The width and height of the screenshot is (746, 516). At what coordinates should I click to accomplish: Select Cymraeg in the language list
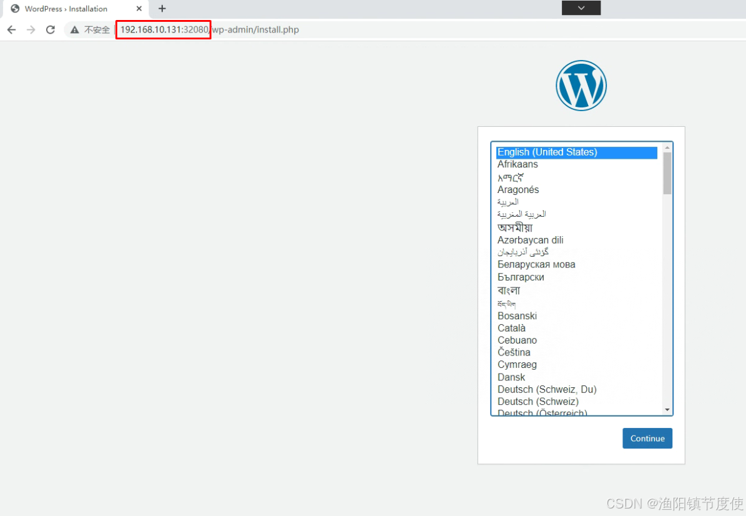(577, 365)
